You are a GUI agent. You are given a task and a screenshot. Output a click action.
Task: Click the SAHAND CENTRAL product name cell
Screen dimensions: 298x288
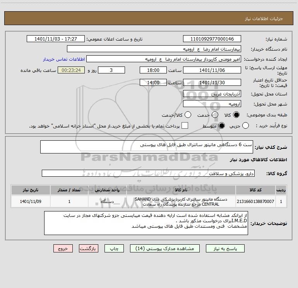tap(181, 201)
